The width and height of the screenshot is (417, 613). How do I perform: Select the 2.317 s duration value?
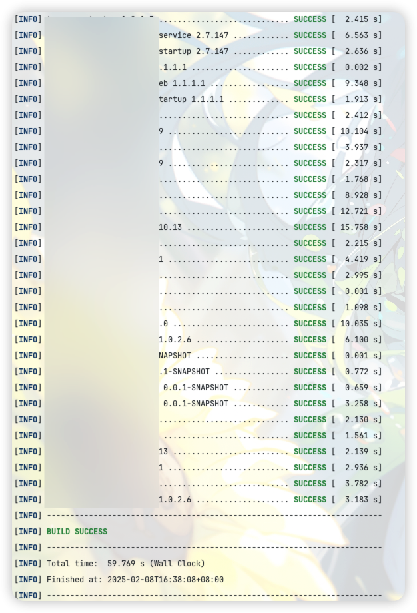361,163
